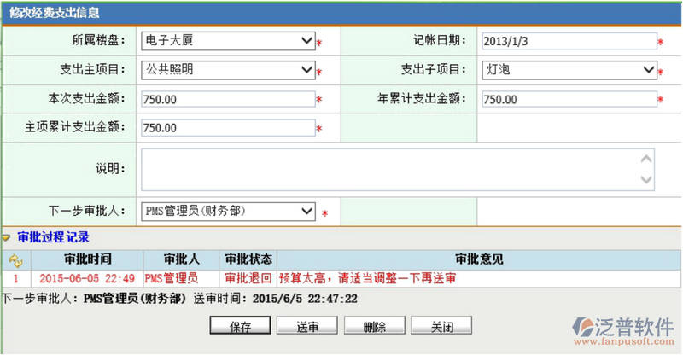The width and height of the screenshot is (683, 355).
Task: Click the 审批时间 column header
Action: pos(88,259)
